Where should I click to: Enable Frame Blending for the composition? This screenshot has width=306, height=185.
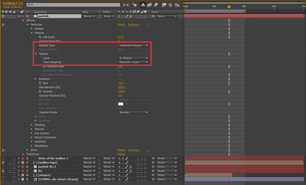[150, 5]
